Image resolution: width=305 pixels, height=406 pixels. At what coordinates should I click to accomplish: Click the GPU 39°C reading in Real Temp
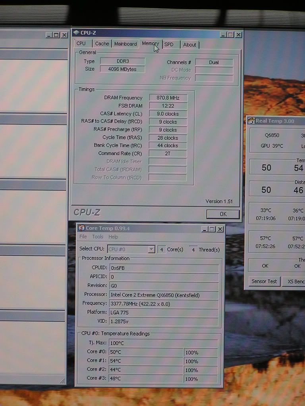[x=272, y=146]
